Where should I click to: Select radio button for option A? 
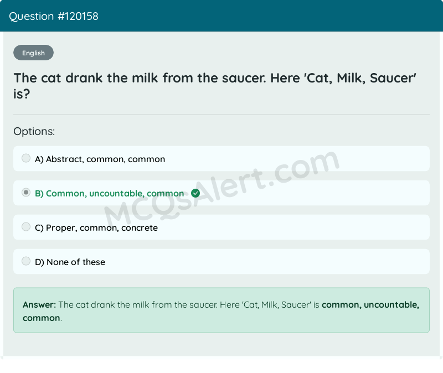click(x=26, y=158)
